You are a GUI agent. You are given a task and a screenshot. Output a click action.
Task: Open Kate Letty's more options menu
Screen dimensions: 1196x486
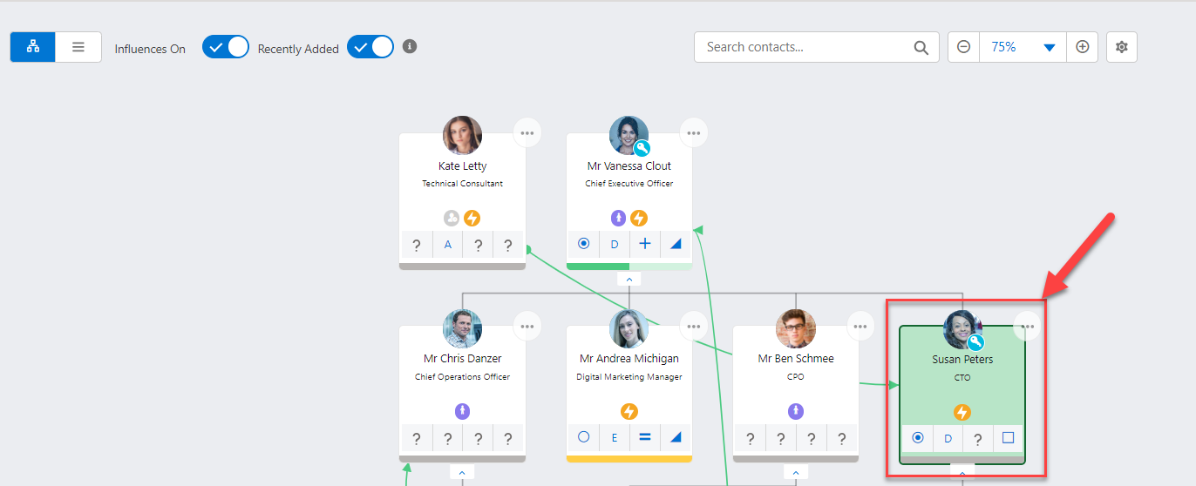coord(527,133)
